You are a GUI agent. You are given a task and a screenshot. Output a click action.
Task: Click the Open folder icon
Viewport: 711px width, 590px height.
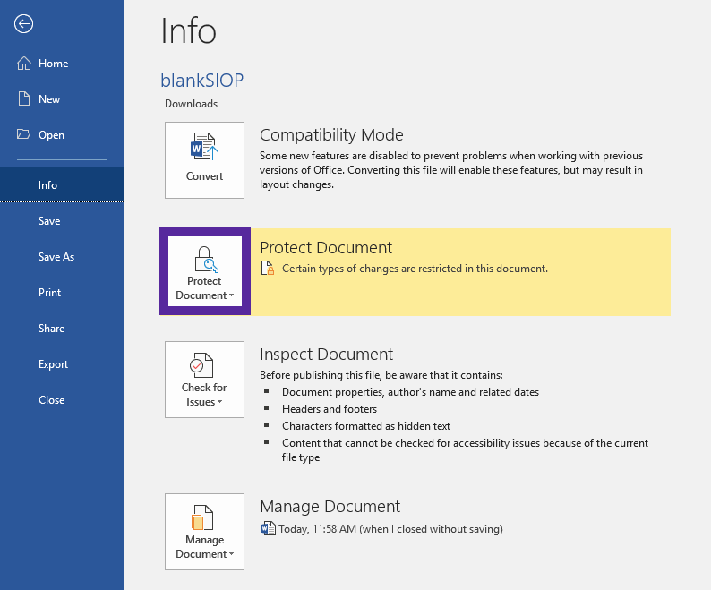23,134
